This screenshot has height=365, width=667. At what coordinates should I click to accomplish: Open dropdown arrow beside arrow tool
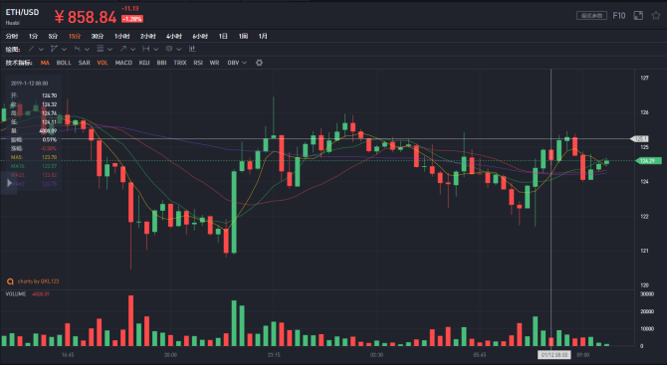click(x=132, y=50)
